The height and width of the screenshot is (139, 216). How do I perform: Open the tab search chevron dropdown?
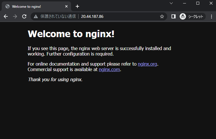[x=171, y=3]
